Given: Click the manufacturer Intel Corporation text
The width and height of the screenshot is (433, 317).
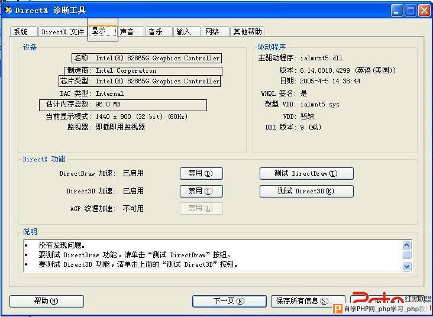Looking at the screenshot, I should pyautogui.click(x=125, y=71).
